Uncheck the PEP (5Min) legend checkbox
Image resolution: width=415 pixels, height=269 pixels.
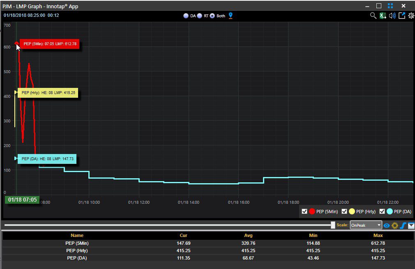click(x=304, y=212)
